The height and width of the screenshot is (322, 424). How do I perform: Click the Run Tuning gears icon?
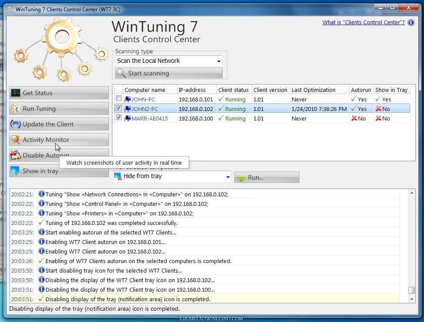(x=16, y=109)
